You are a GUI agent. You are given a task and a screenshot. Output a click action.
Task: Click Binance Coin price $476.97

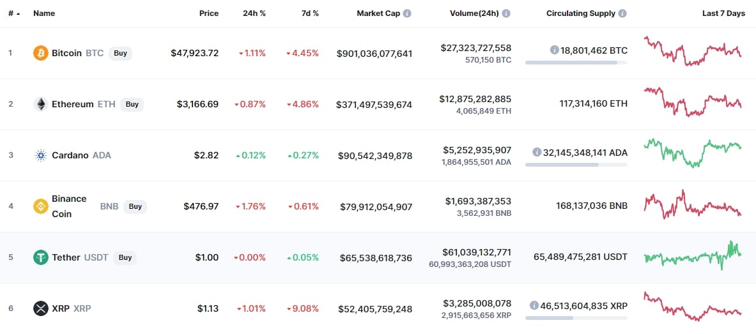pos(201,206)
